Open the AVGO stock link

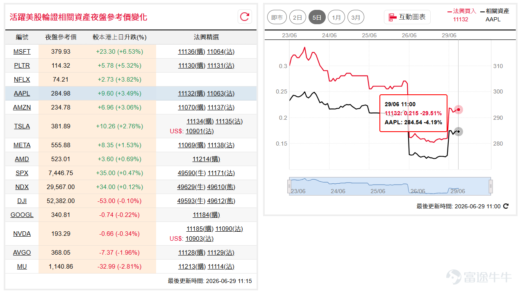click(22, 253)
